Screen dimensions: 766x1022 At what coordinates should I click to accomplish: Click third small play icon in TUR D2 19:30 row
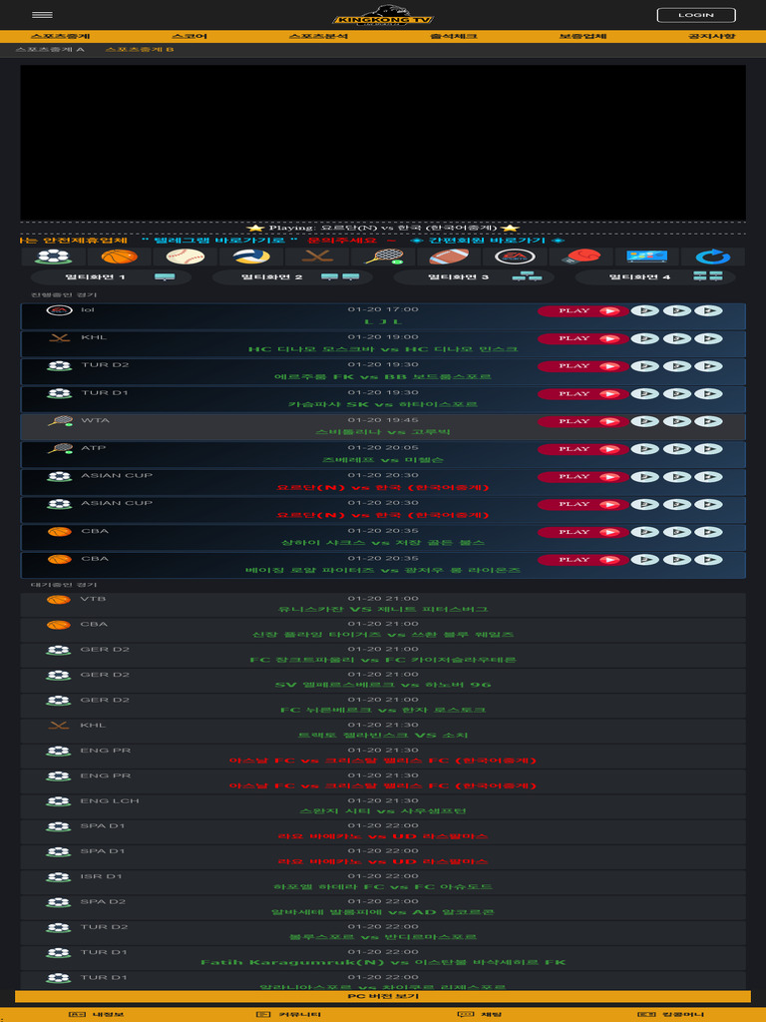[x=708, y=366]
